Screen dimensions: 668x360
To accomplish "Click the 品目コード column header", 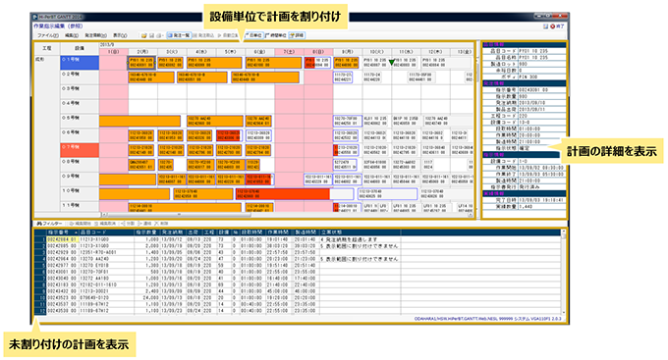I will point(106,232).
